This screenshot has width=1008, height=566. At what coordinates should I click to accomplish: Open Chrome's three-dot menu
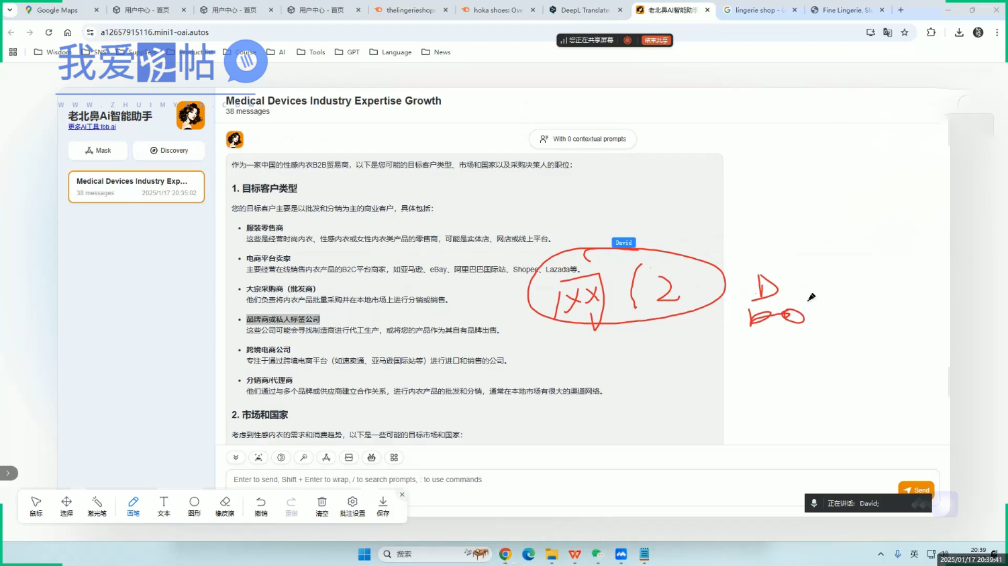coord(997,32)
